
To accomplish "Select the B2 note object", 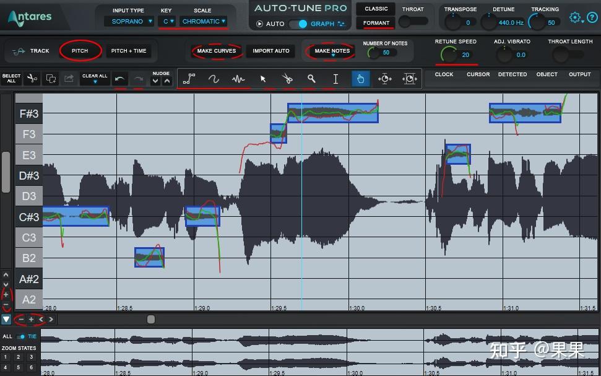I will click(150, 257).
